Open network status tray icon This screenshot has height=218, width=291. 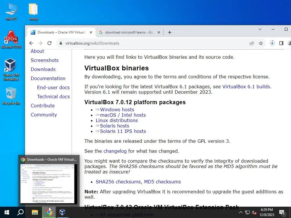click(248, 212)
